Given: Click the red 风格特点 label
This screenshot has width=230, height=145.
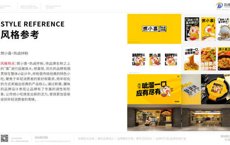Looking at the screenshot, I should click(8, 63).
